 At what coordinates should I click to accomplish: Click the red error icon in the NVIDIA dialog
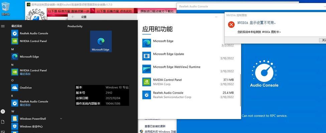231,25
